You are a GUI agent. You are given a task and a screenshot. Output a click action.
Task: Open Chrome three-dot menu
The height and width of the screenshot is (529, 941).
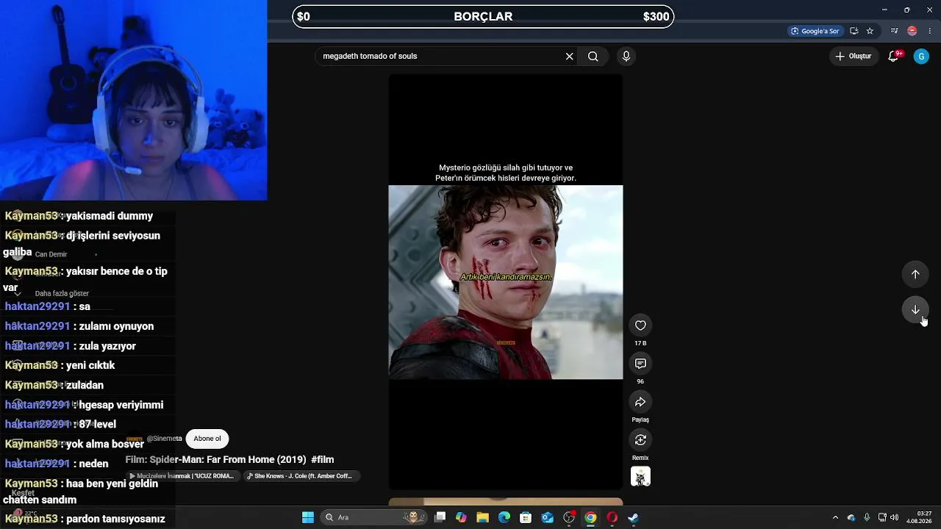930,31
